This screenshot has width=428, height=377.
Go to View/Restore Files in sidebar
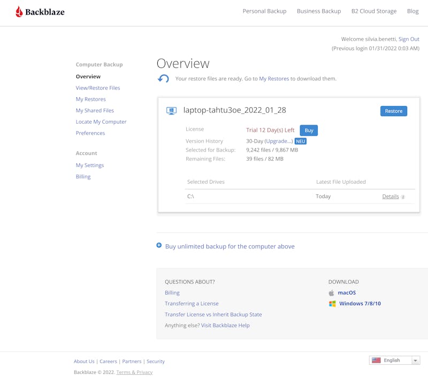point(98,88)
